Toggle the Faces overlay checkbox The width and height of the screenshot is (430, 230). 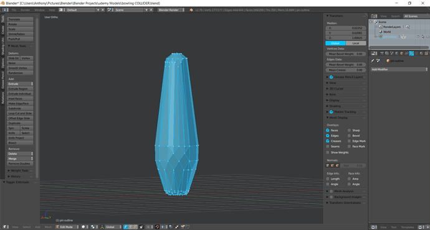coord(328,130)
